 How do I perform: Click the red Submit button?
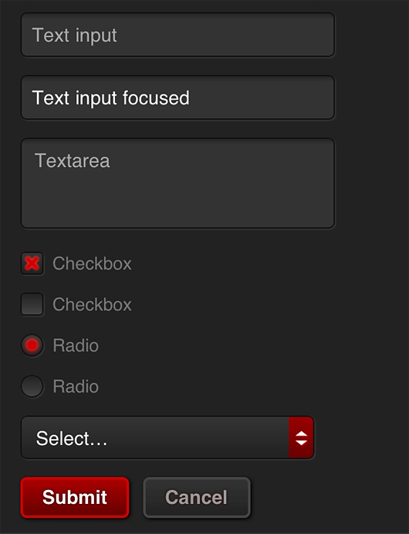(x=75, y=497)
